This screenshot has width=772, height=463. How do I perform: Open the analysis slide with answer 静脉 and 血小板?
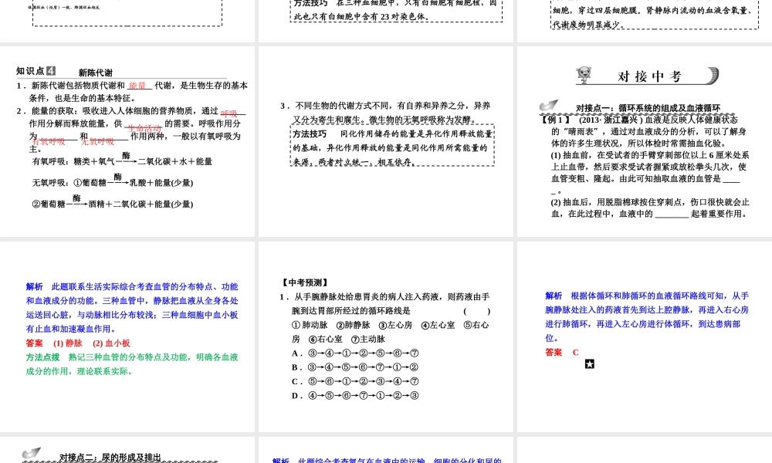point(127,336)
